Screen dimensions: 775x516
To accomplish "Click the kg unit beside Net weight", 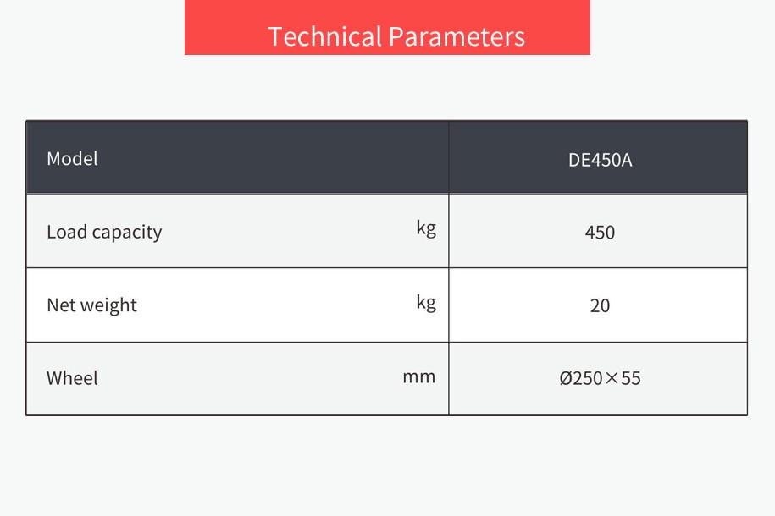I will (426, 301).
